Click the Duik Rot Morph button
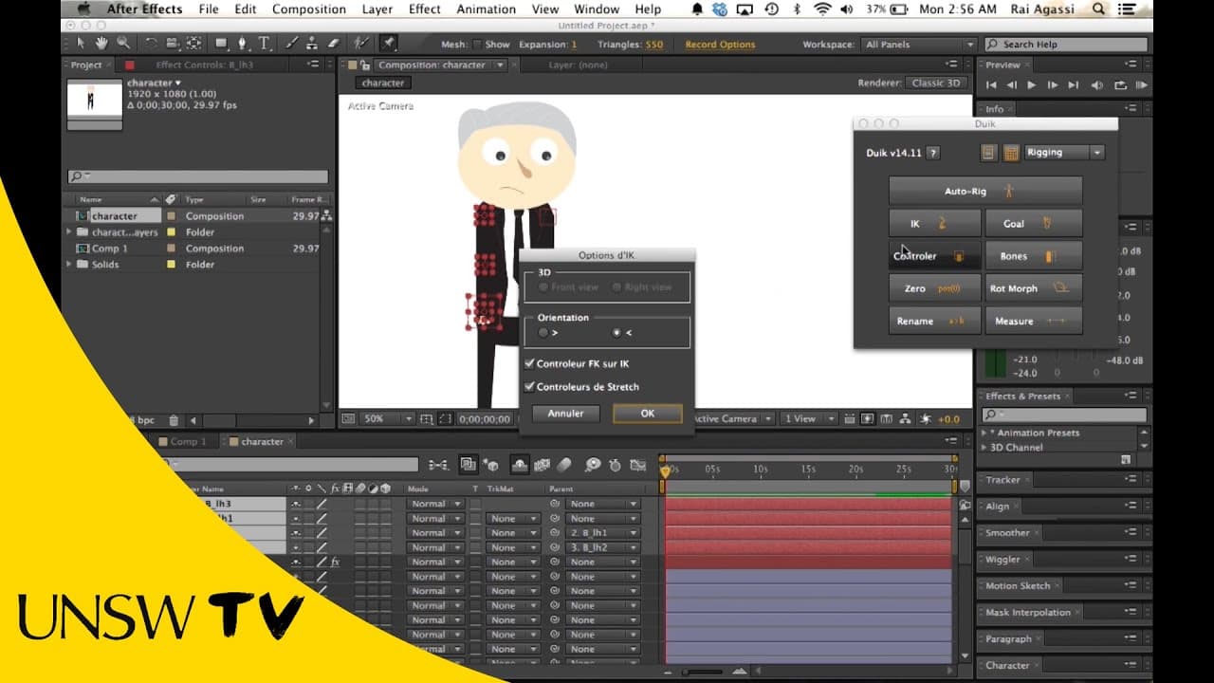The width and height of the screenshot is (1214, 683). (x=1034, y=288)
